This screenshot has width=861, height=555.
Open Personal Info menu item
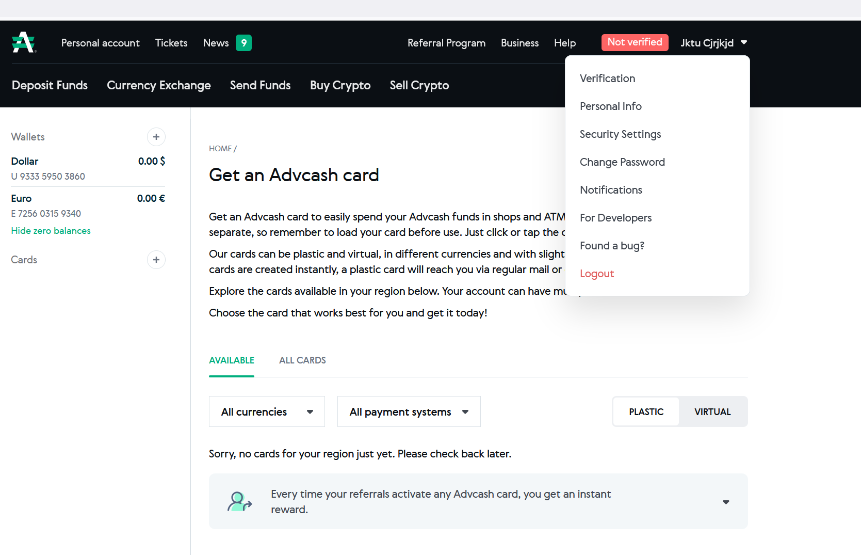(611, 106)
